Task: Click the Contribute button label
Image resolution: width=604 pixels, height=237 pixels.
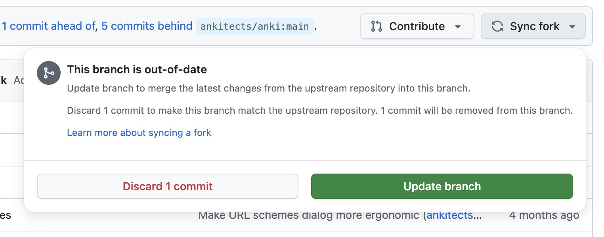Action: (417, 27)
